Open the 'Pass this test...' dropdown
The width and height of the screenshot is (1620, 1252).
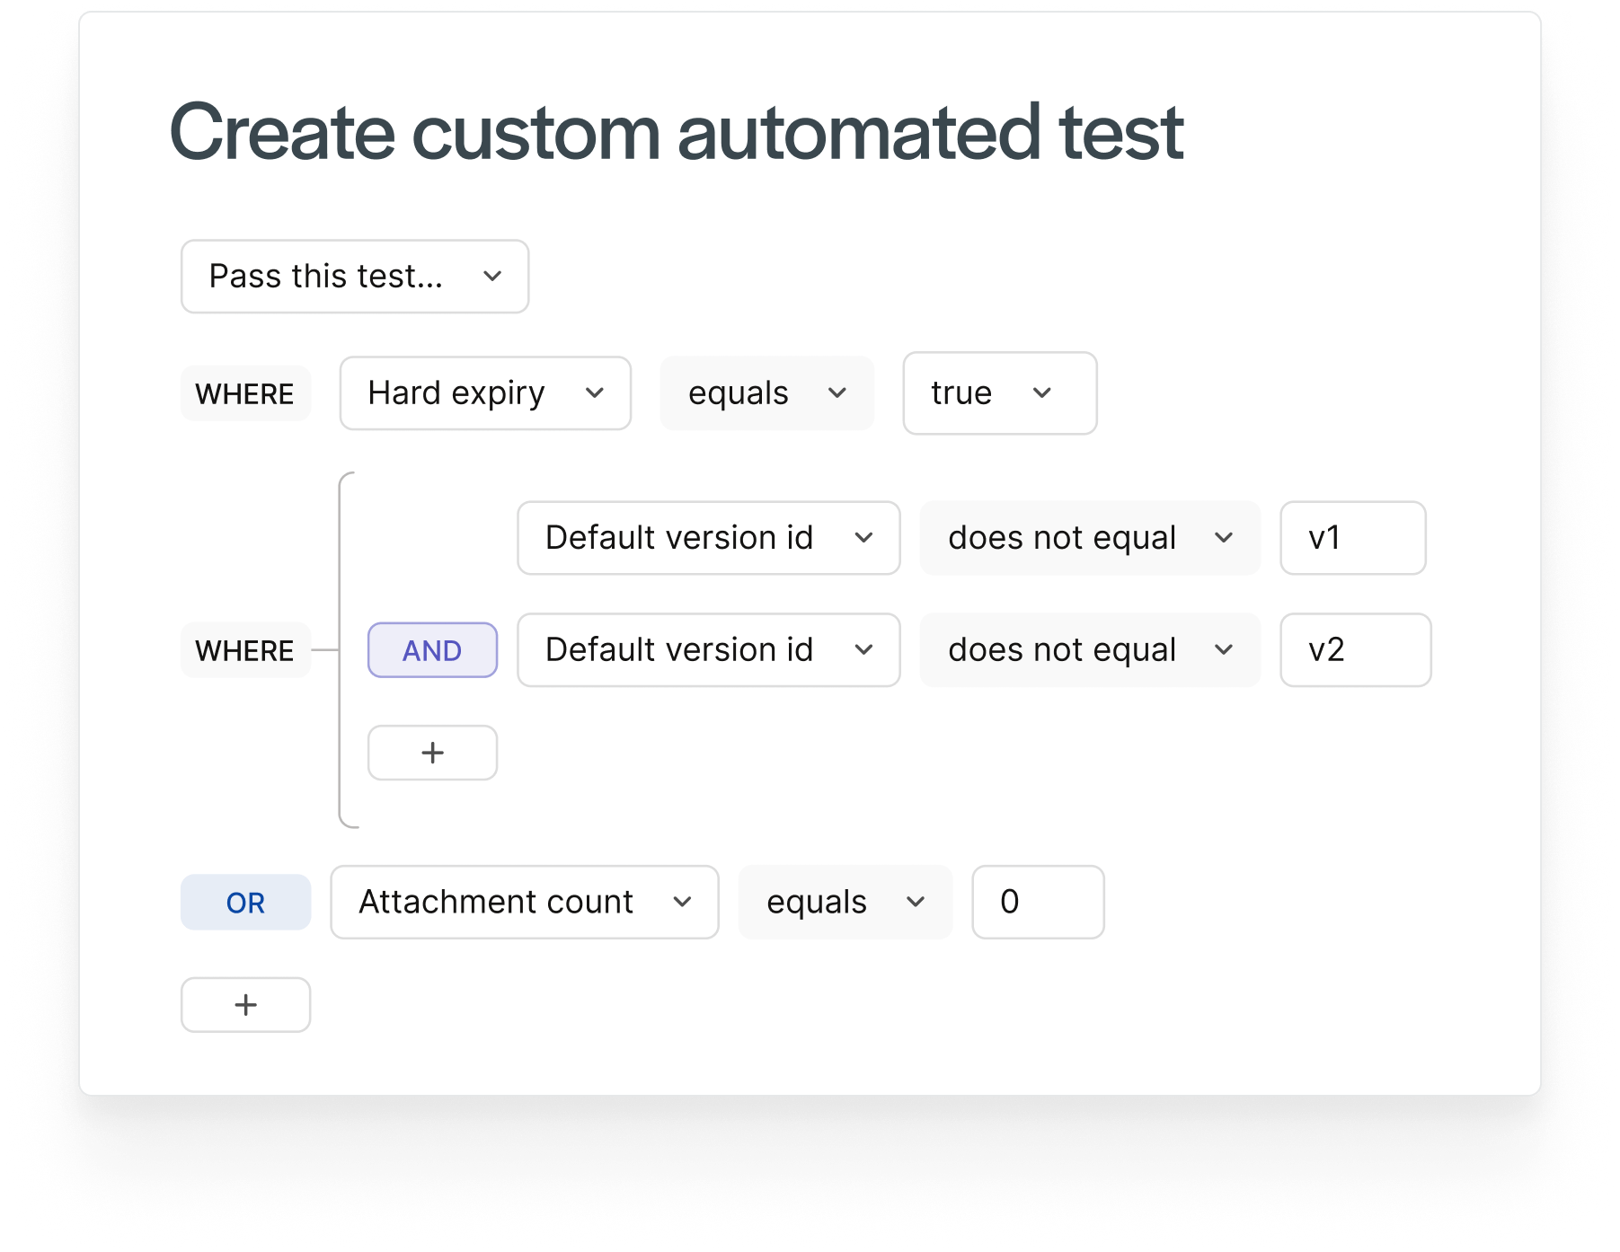(x=355, y=277)
